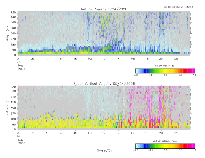Image resolution: width=205 pixels, height=158 pixels.
Task: Click the 720 height tick on top plot
Action: pyautogui.click(x=13, y=12)
